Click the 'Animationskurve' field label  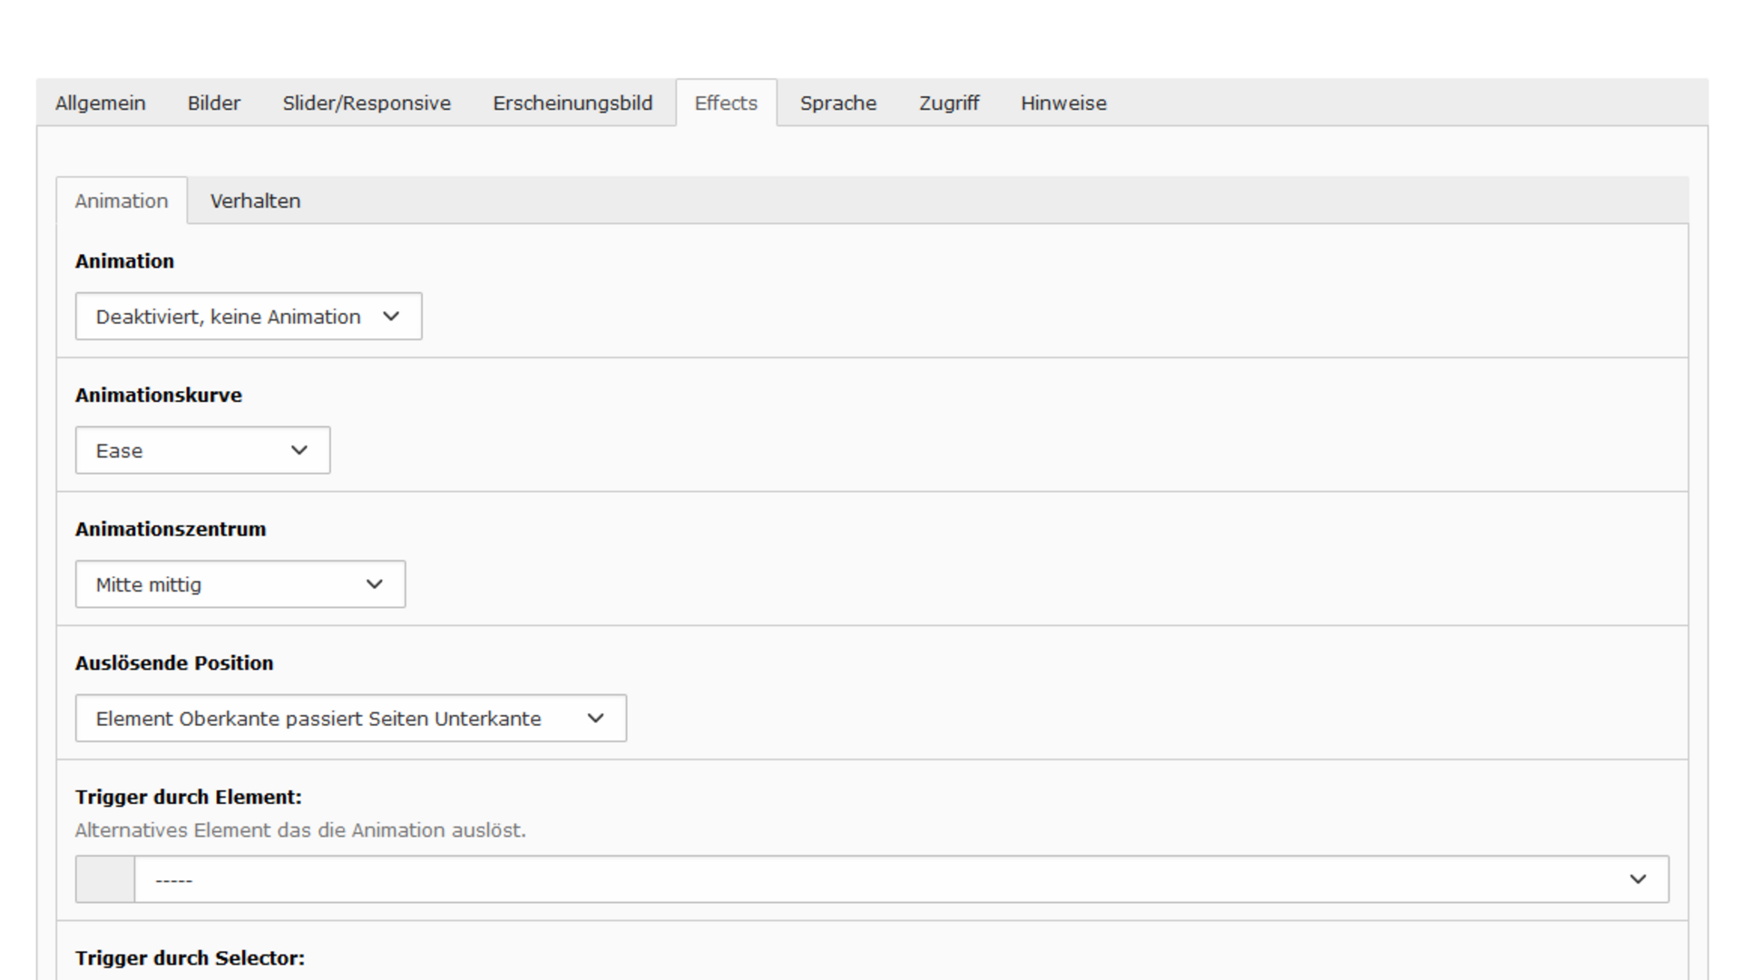click(x=159, y=396)
